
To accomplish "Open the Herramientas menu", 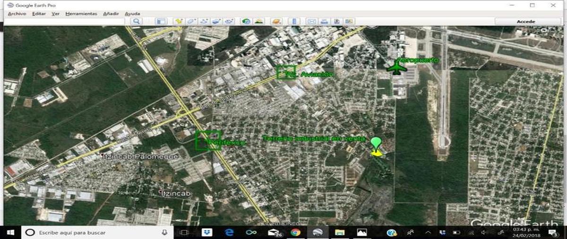I will (81, 14).
